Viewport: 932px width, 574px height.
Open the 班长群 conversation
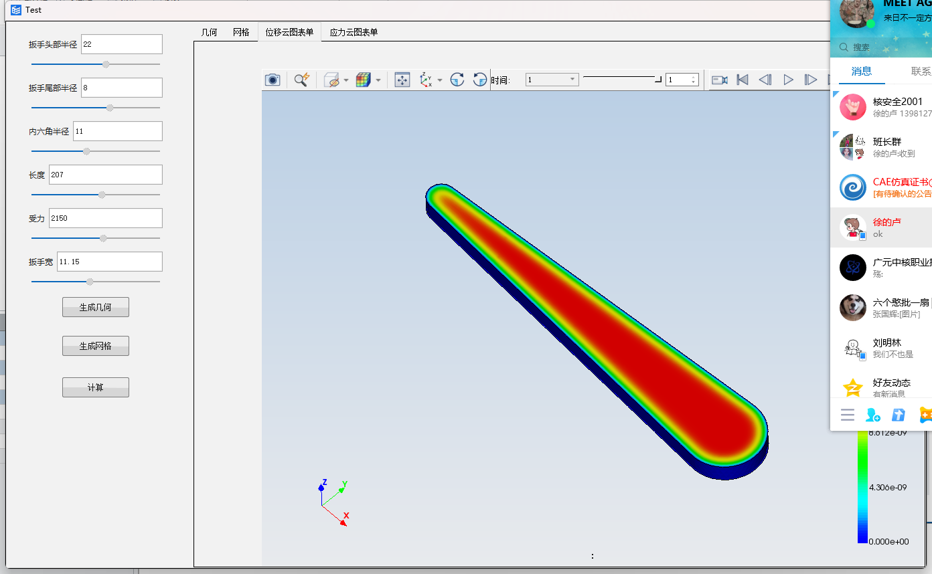(x=881, y=147)
